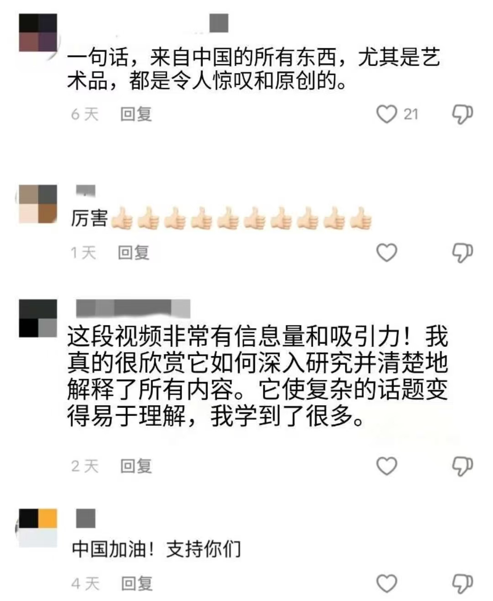Open avatar of informative video commenter
The height and width of the screenshot is (601, 493).
(38, 318)
